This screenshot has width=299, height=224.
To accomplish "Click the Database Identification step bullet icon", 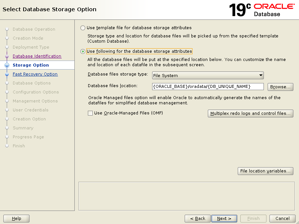I will (x=7, y=56).
